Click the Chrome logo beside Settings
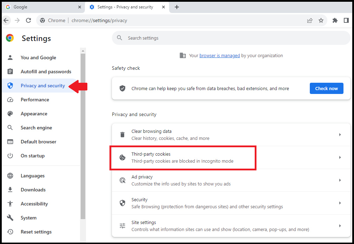This screenshot has width=354, height=244. tap(10, 38)
